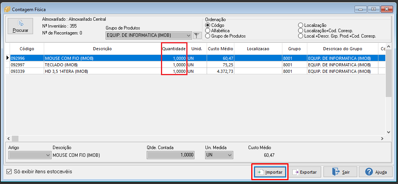Image resolution: width=398 pixels, height=184 pixels.
Task: Click the horizontal scrollbar right arrow
Action: point(382,139)
